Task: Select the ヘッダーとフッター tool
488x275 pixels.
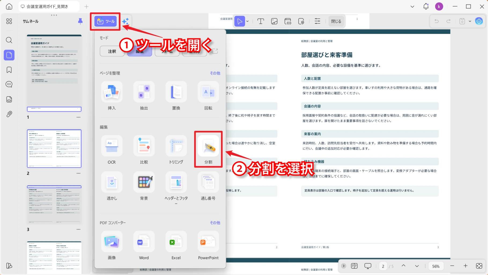Action: 176,188
